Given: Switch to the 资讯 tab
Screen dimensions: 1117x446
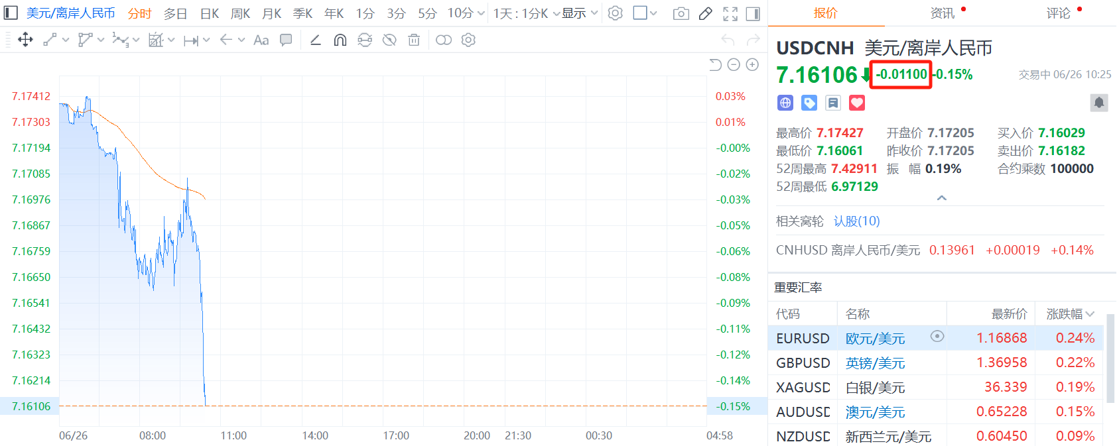Looking at the screenshot, I should (x=942, y=13).
